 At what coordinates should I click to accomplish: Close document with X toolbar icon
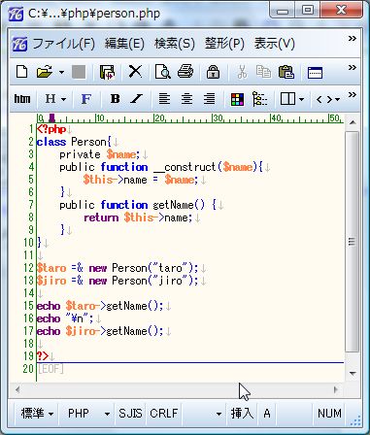[x=135, y=71]
